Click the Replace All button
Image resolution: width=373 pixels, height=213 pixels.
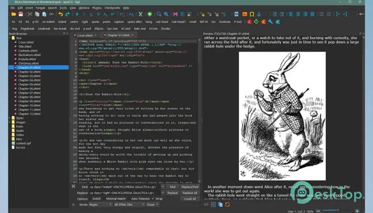[x=190, y=193]
